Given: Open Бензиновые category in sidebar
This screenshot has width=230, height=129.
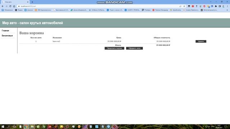Looking at the screenshot, I should (7, 35).
